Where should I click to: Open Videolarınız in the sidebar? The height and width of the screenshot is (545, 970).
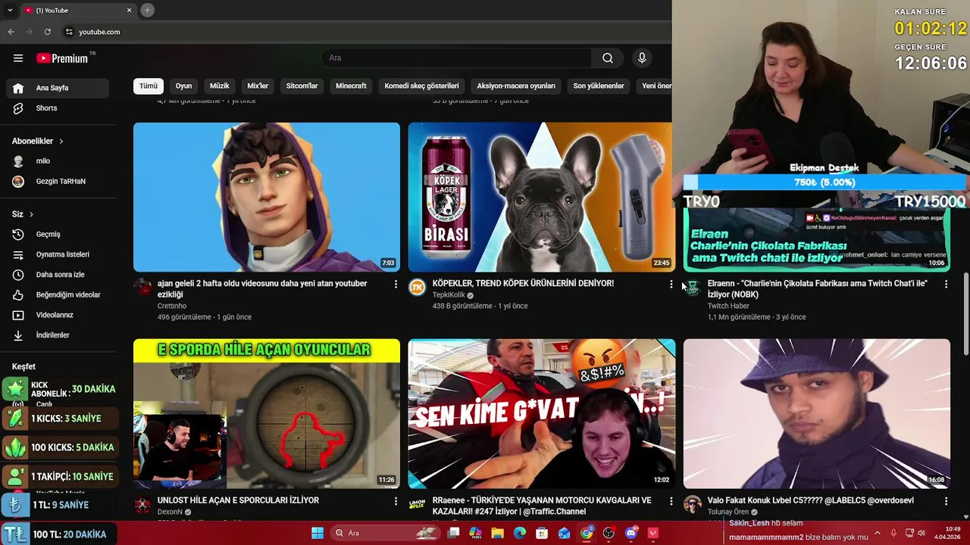click(58, 315)
